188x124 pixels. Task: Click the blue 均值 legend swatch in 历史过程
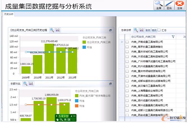tap(85, 48)
